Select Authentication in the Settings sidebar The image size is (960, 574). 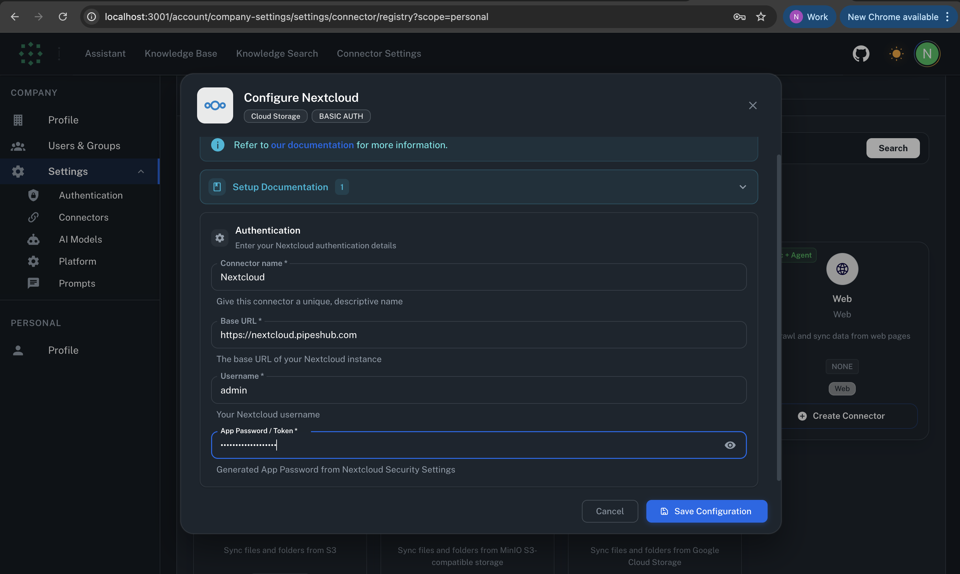point(91,195)
